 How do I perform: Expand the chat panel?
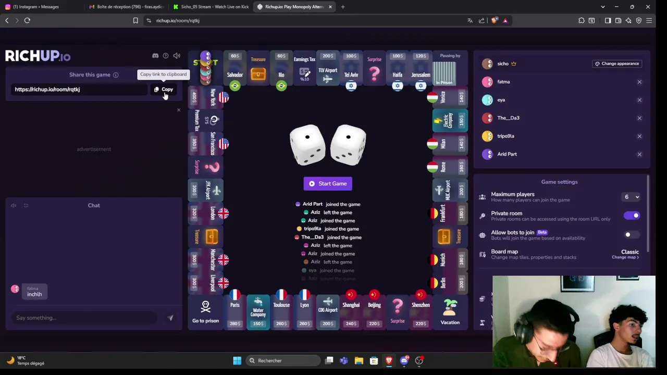[26, 206]
